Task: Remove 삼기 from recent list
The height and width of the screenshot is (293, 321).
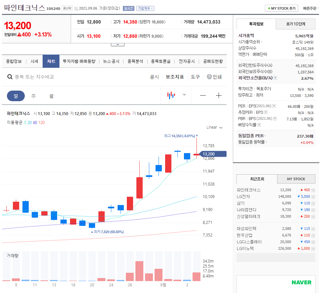Action: pos(313,203)
